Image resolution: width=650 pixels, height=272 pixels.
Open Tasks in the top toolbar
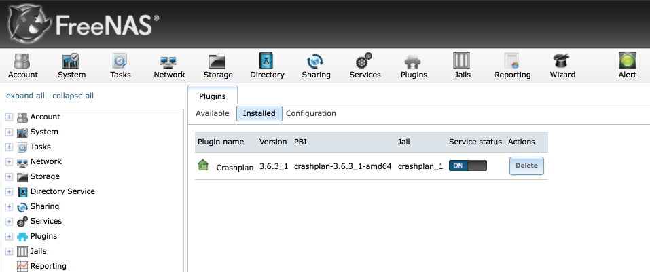[120, 66]
